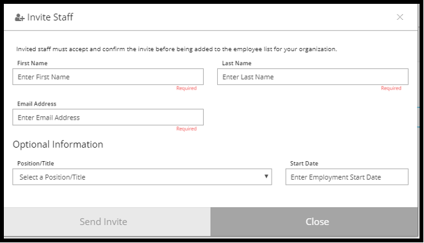The width and height of the screenshot is (424, 243).
Task: Select the Enter Email Address field
Action: coord(108,117)
